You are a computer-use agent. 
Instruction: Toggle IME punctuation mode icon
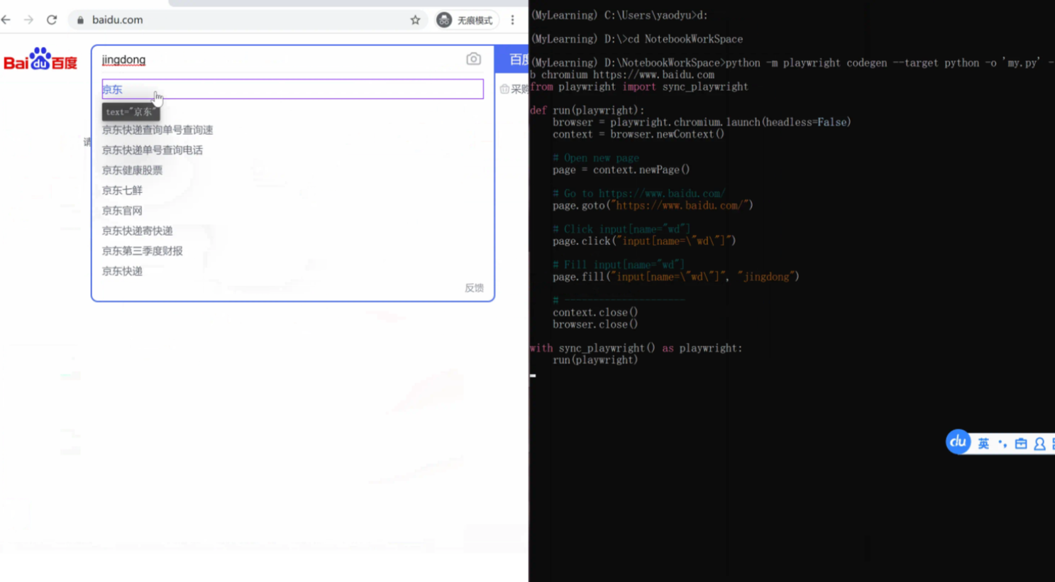(x=1002, y=444)
